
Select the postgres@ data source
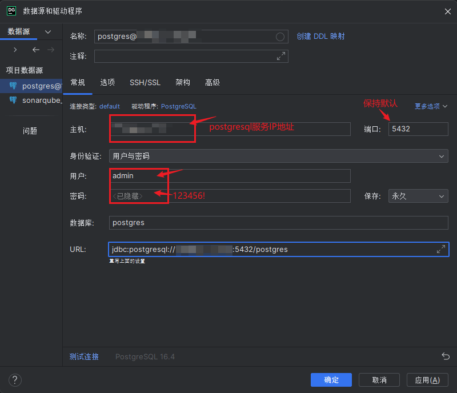[x=31, y=86]
